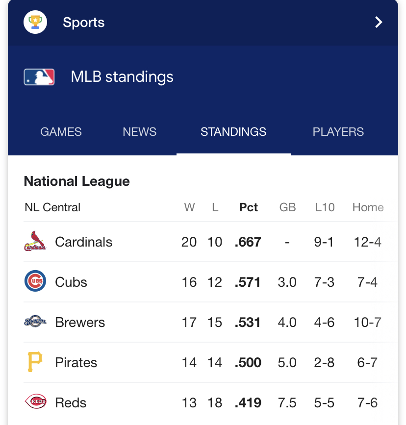The width and height of the screenshot is (406, 425).
Task: Click the Sports header title
Action: 83,22
